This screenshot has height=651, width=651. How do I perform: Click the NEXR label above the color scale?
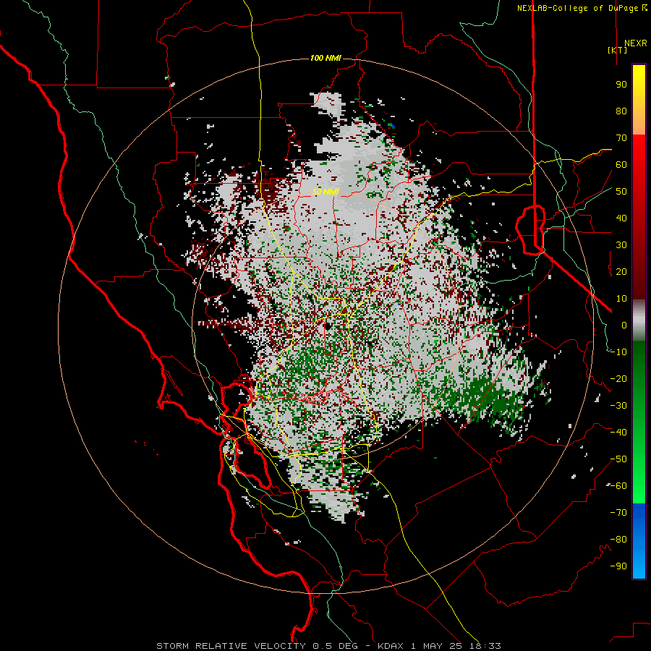coord(635,43)
